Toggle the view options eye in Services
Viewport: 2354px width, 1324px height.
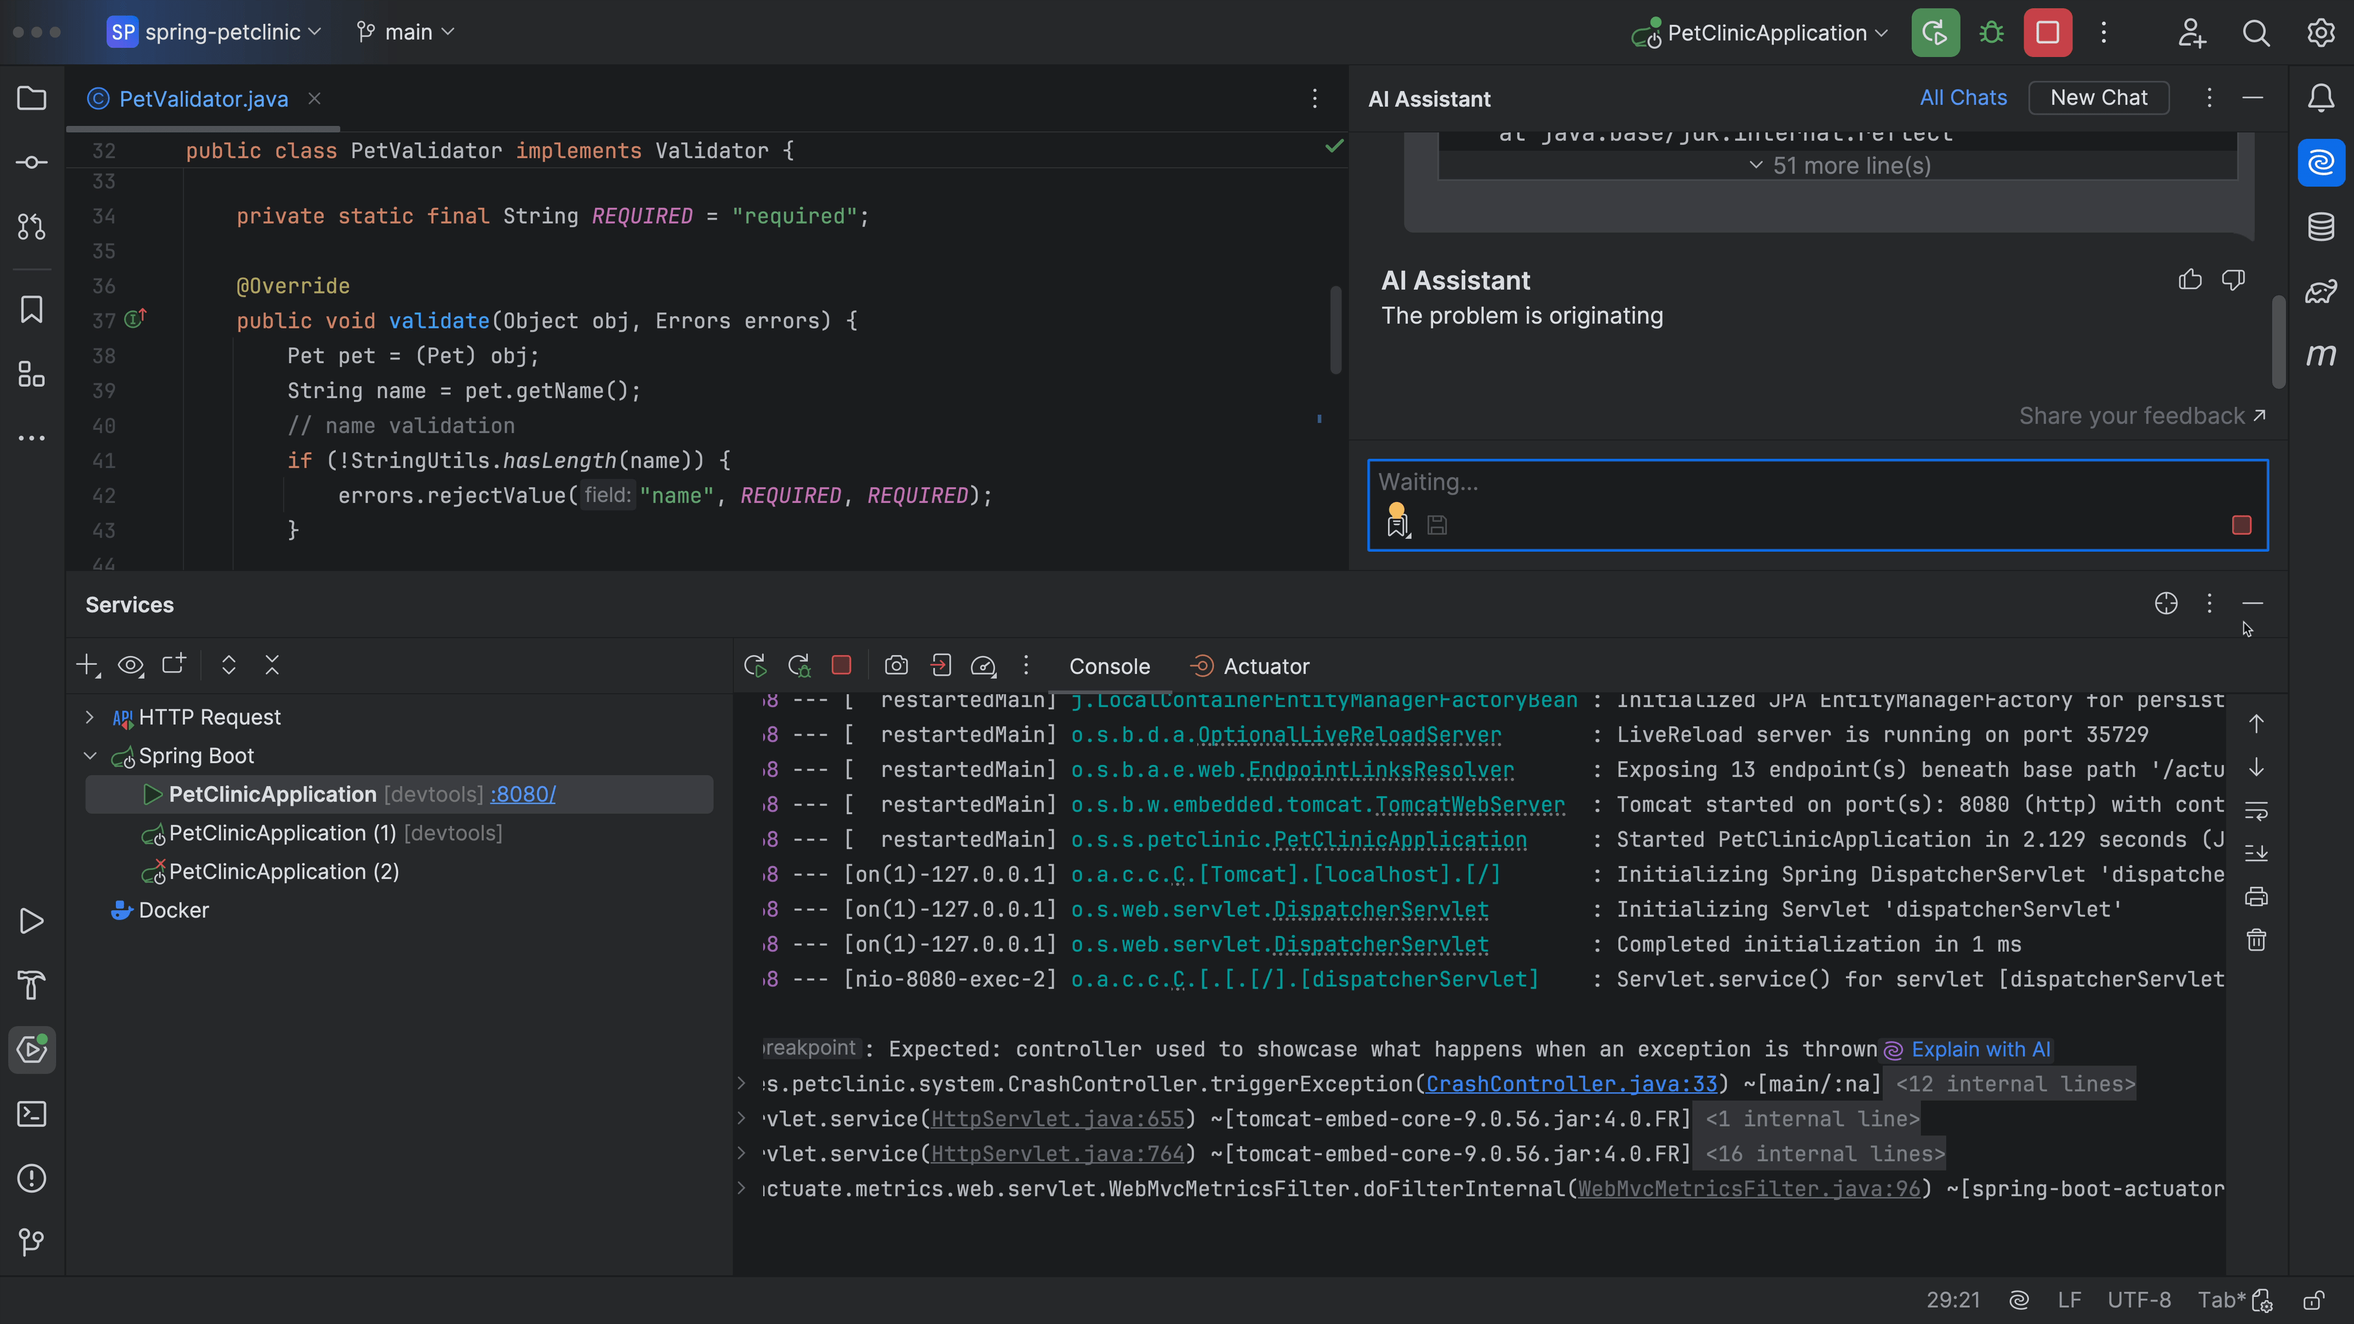(x=131, y=665)
